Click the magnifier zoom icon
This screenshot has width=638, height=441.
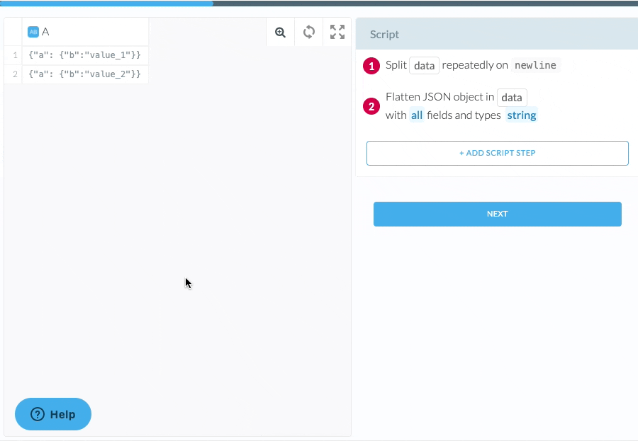[x=280, y=32]
